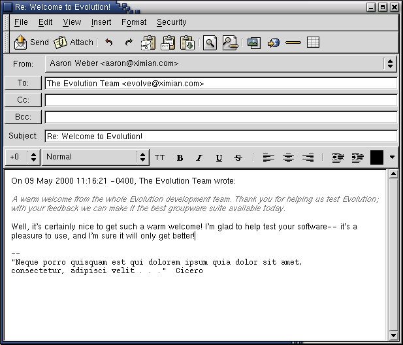Image resolution: width=403 pixels, height=345 pixels.
Task: Open the Normal paragraph style dropdown
Action: pyautogui.click(x=142, y=157)
